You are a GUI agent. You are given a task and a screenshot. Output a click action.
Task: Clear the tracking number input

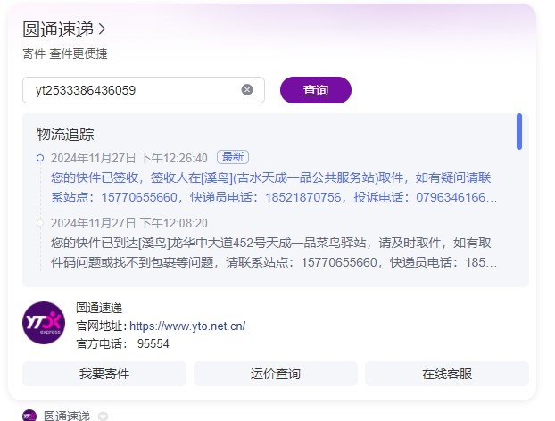point(247,90)
